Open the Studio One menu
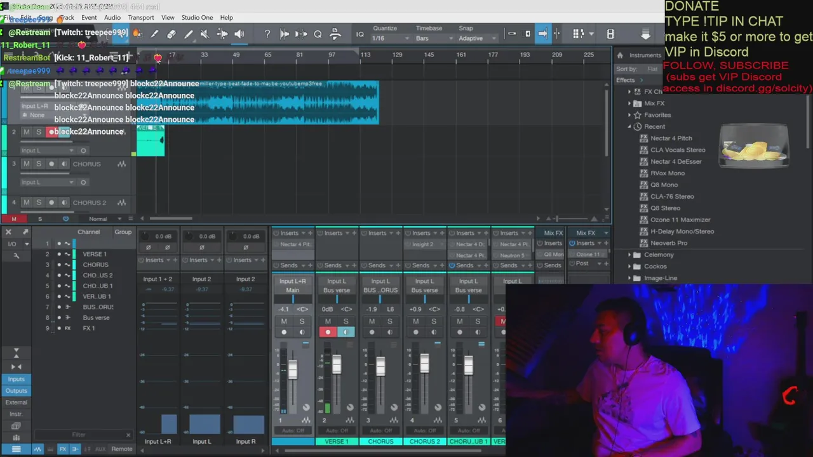813x457 pixels. click(197, 17)
